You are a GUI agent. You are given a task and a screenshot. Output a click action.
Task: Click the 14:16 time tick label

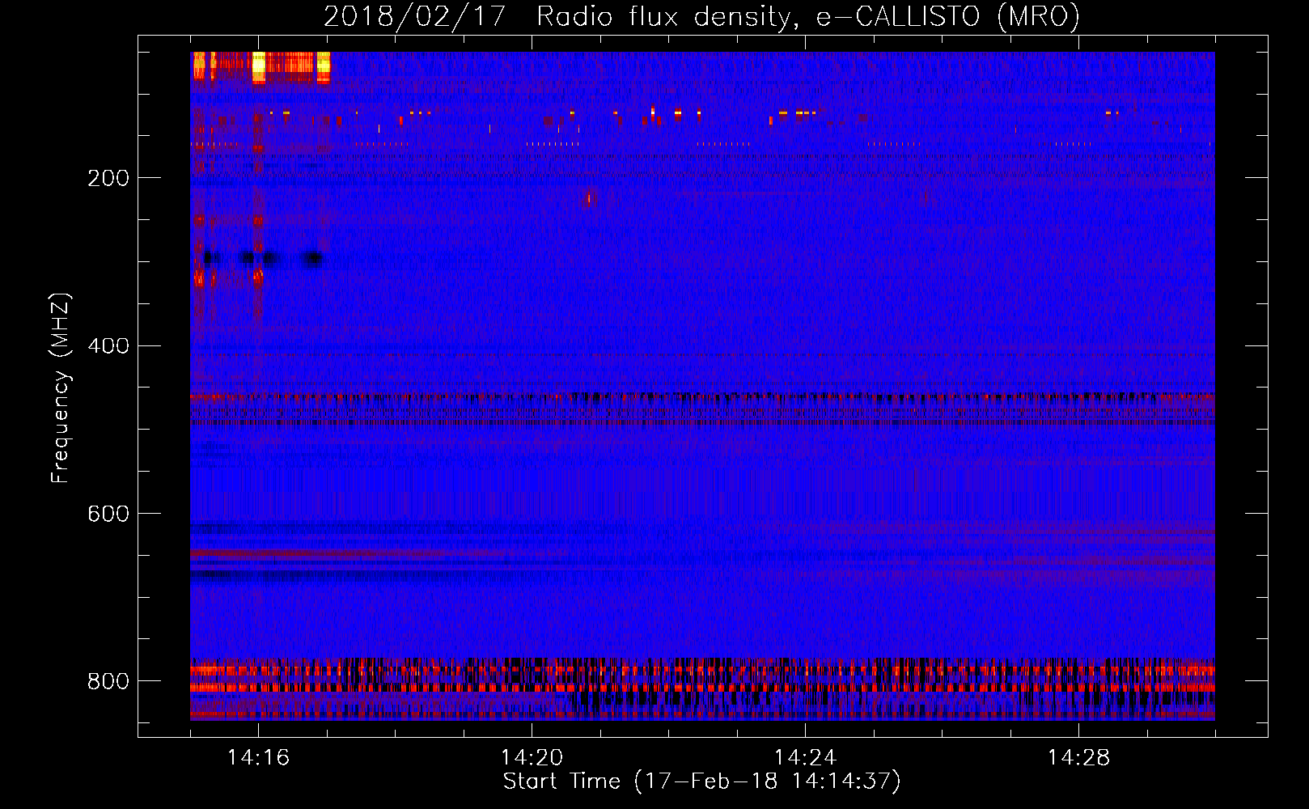tap(259, 757)
